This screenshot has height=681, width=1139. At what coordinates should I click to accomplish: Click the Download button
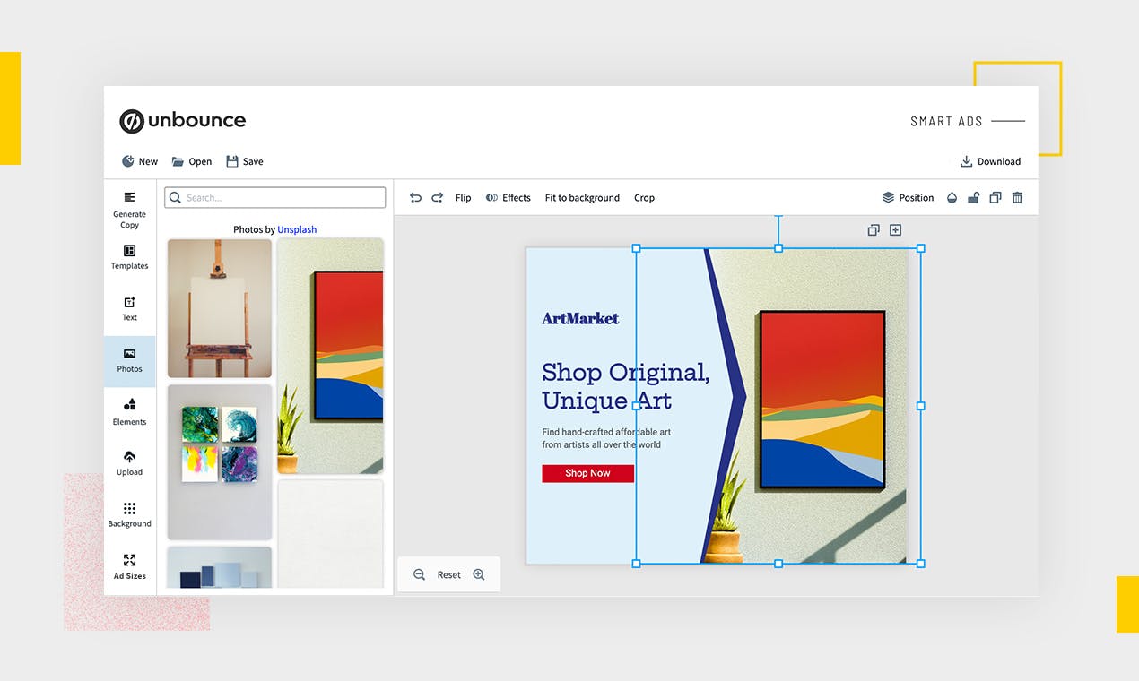990,162
